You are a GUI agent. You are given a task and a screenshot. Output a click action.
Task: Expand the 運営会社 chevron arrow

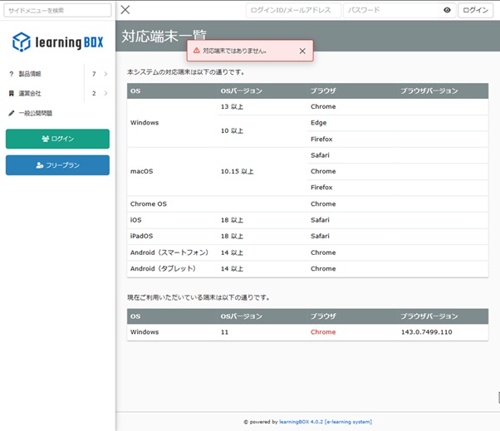(105, 94)
